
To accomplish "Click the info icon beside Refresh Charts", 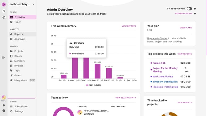I will 195,14.
